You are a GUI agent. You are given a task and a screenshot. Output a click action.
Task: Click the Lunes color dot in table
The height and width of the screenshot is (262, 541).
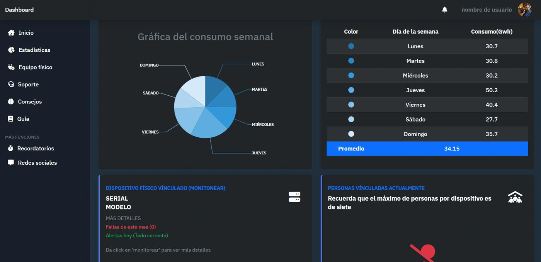coord(351,46)
